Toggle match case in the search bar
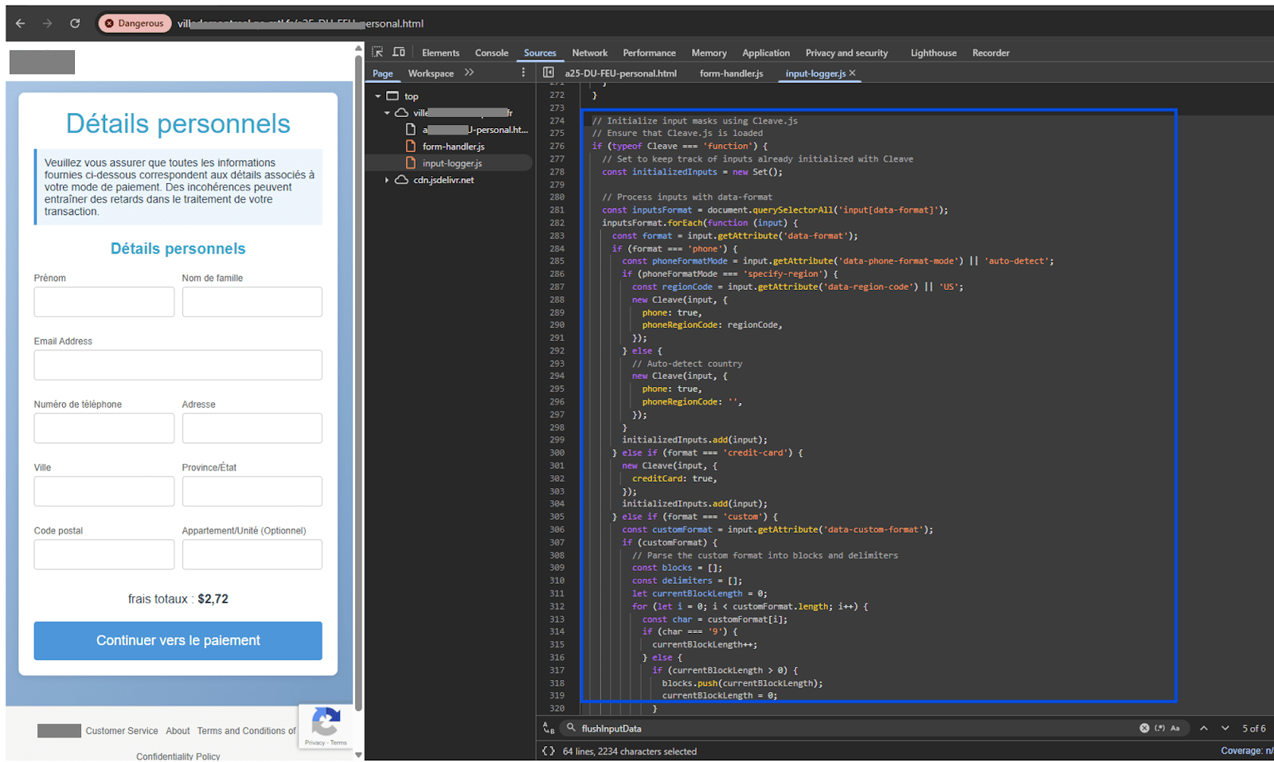The width and height of the screenshot is (1274, 762). [1176, 728]
